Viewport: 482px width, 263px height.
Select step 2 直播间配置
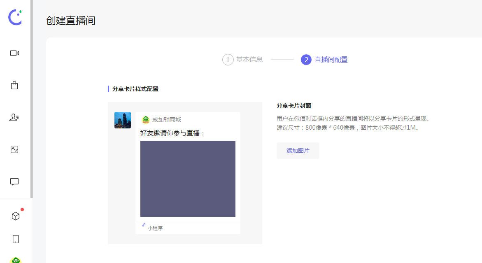tap(324, 60)
